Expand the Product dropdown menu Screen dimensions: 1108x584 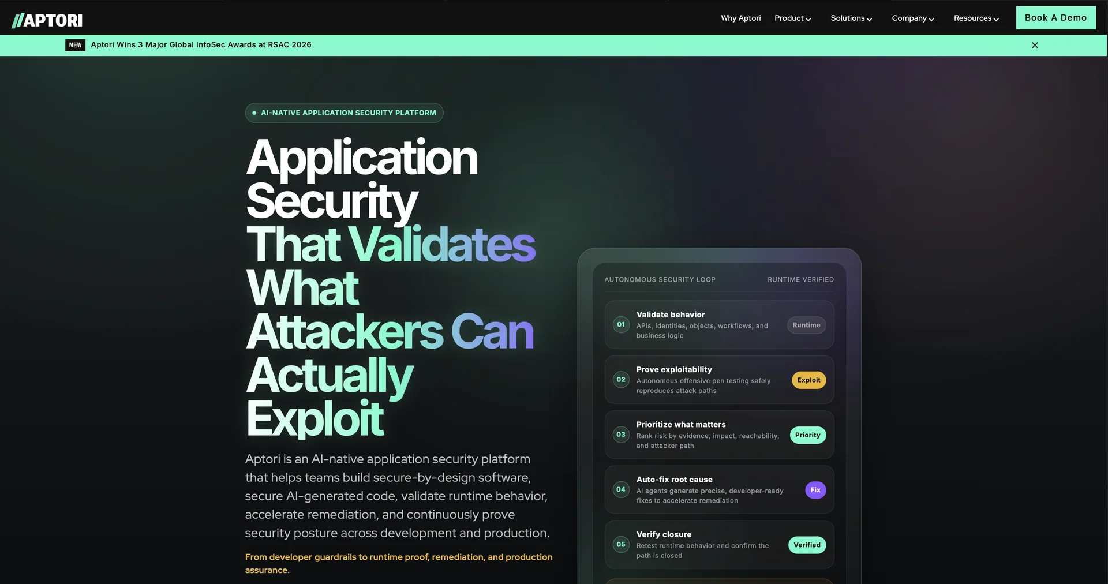click(x=792, y=18)
